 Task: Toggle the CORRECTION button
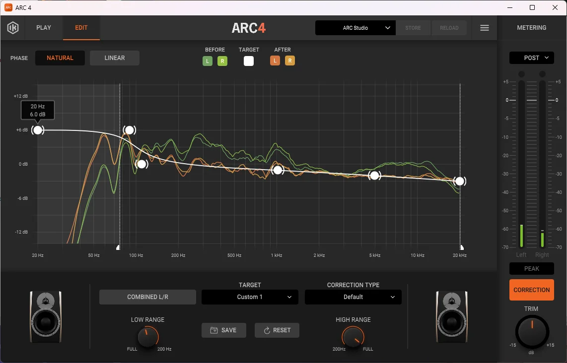coord(532,290)
